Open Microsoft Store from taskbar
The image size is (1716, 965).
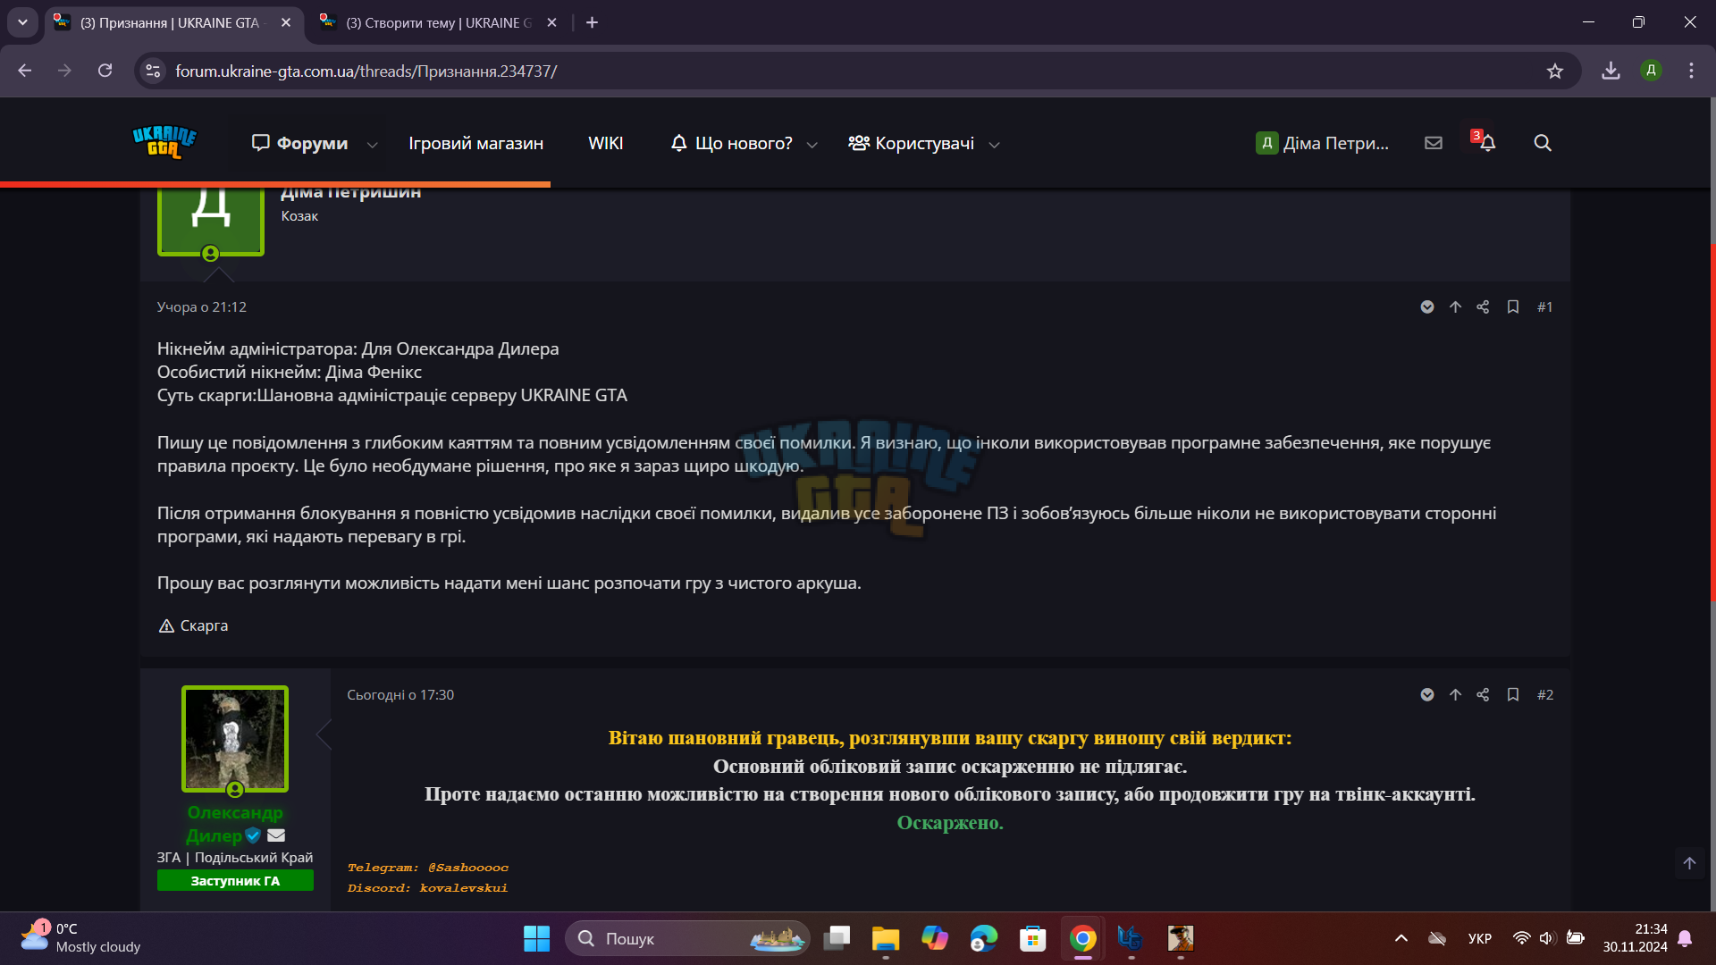(1033, 938)
